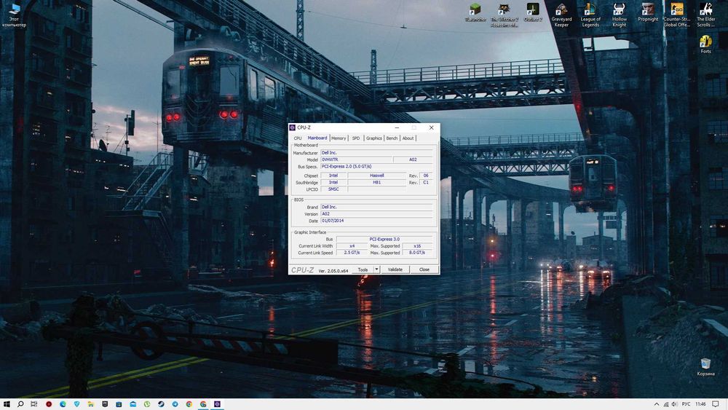This screenshot has height=410, width=728.
Task: Click the 'Ver. 2.05.0.x64' version text
Action: 333,271
